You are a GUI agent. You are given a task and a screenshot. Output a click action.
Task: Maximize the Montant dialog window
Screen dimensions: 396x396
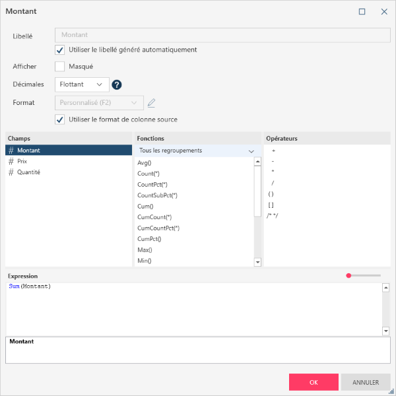click(x=362, y=12)
